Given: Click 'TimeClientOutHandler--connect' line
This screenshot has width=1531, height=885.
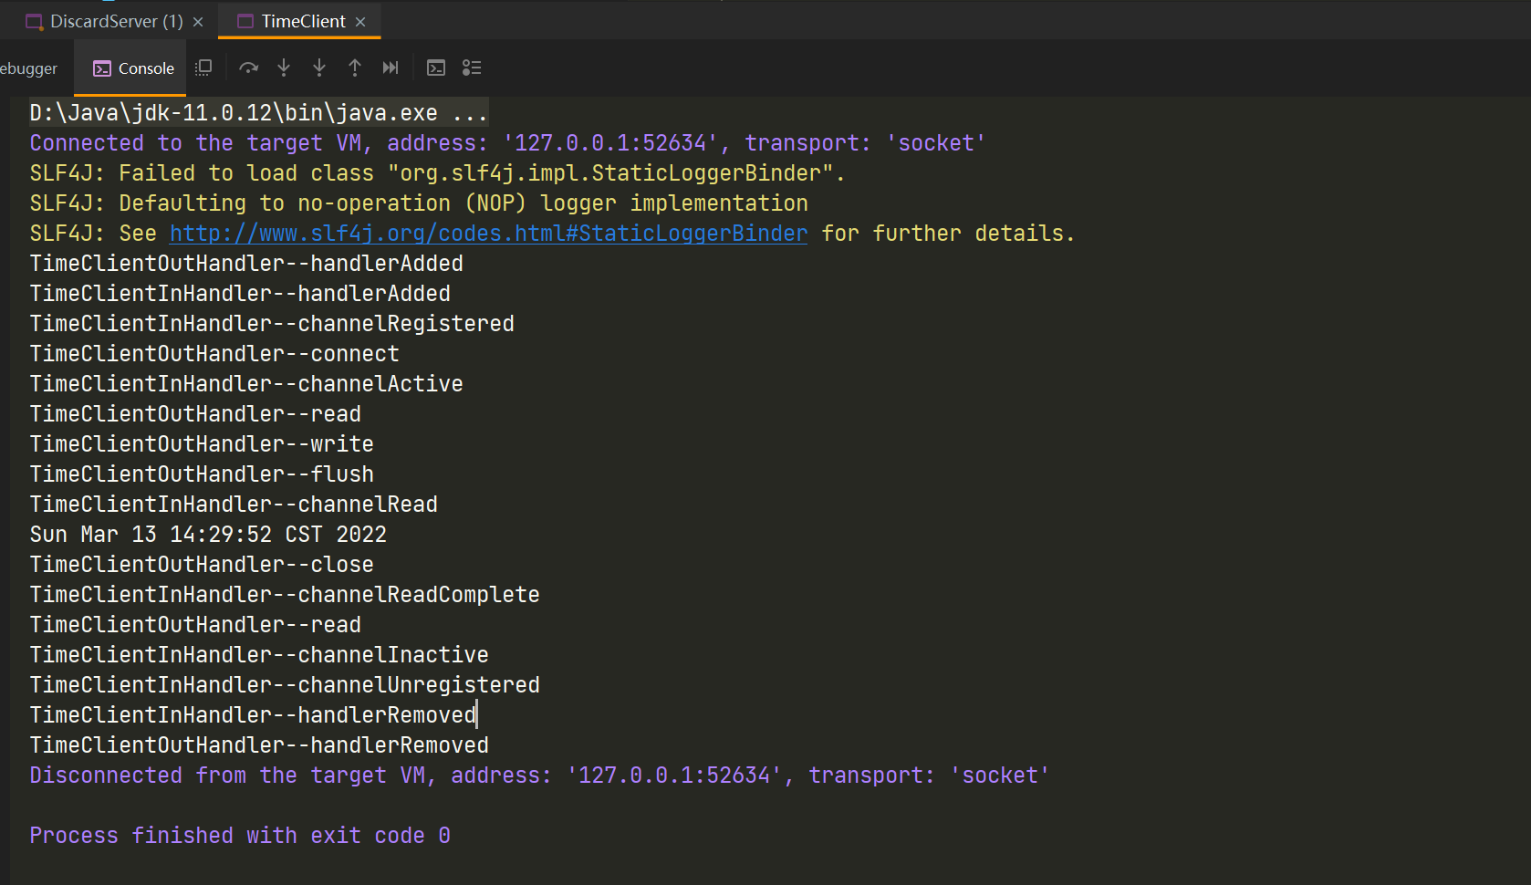Looking at the screenshot, I should (214, 354).
